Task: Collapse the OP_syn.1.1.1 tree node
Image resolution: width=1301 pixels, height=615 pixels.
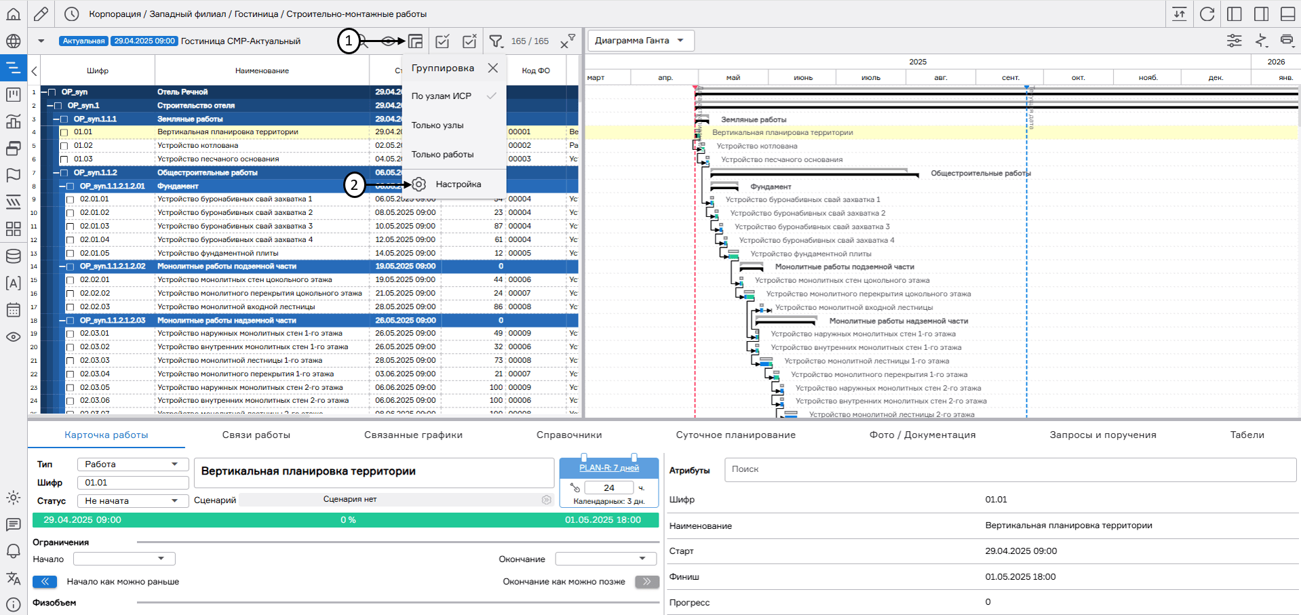Action: pos(56,119)
